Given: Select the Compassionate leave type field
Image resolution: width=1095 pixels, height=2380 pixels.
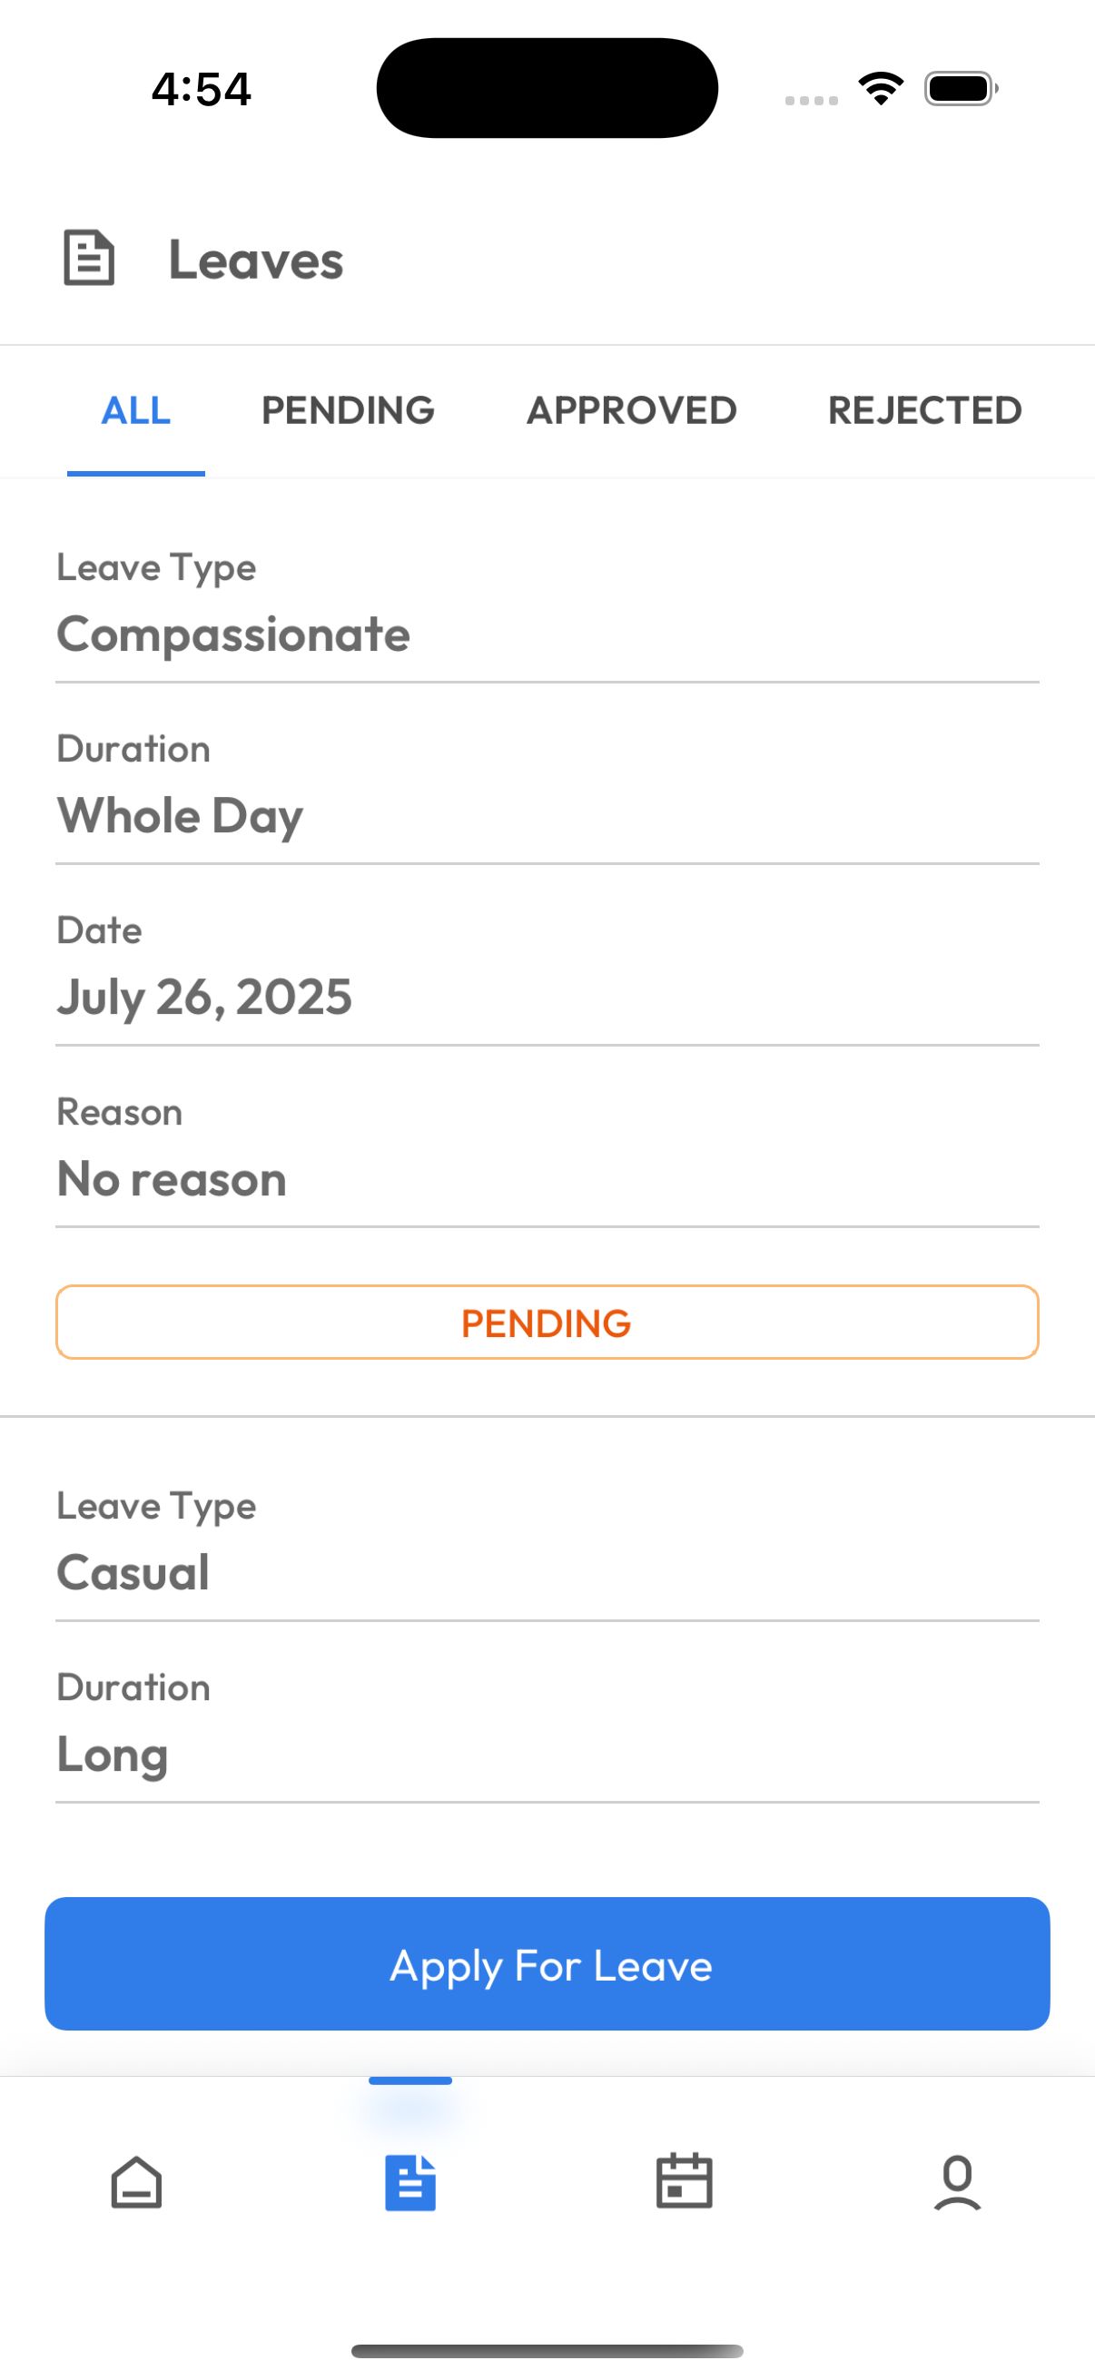Looking at the screenshot, I should coord(232,634).
